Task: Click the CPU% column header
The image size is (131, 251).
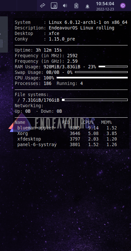Action: [x=88, y=123]
